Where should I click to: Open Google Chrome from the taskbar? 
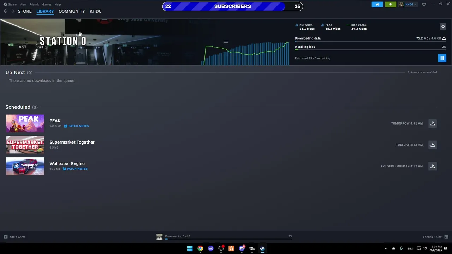(200, 248)
